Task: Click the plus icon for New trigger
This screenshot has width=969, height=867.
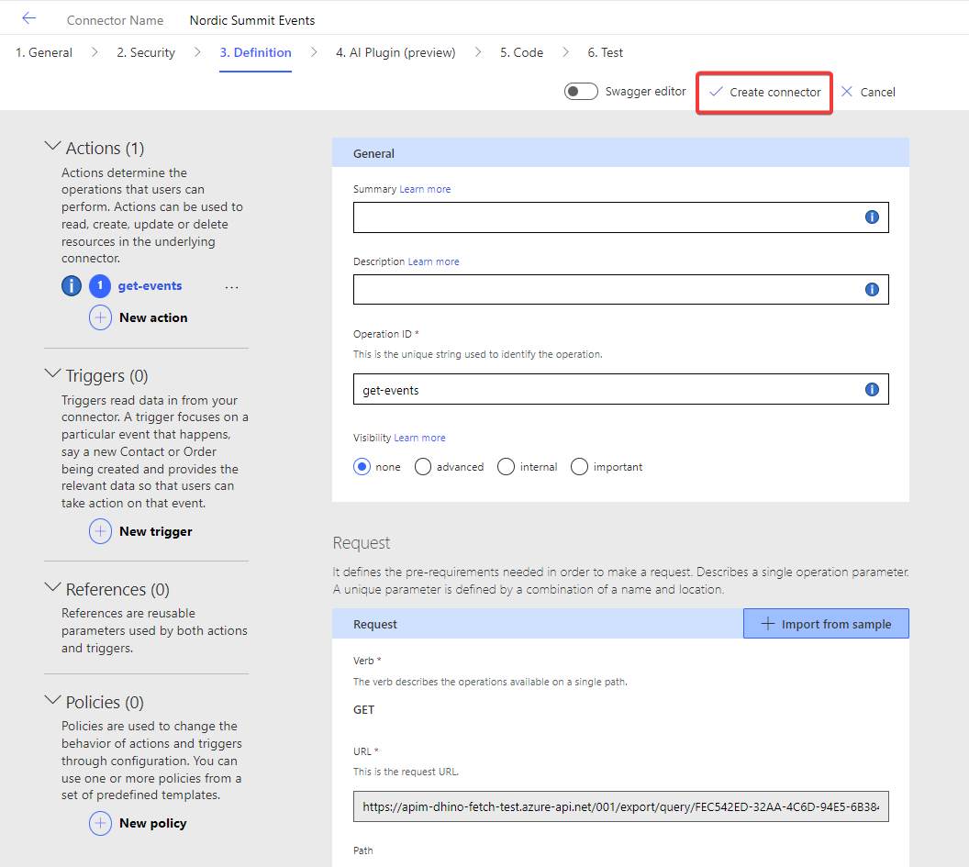Action: pyautogui.click(x=101, y=531)
